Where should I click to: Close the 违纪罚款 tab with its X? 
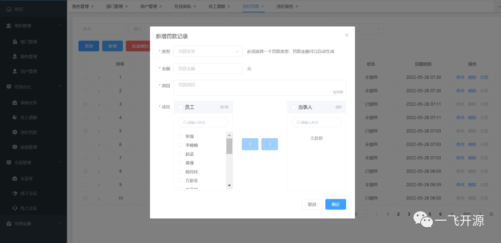[263, 6]
